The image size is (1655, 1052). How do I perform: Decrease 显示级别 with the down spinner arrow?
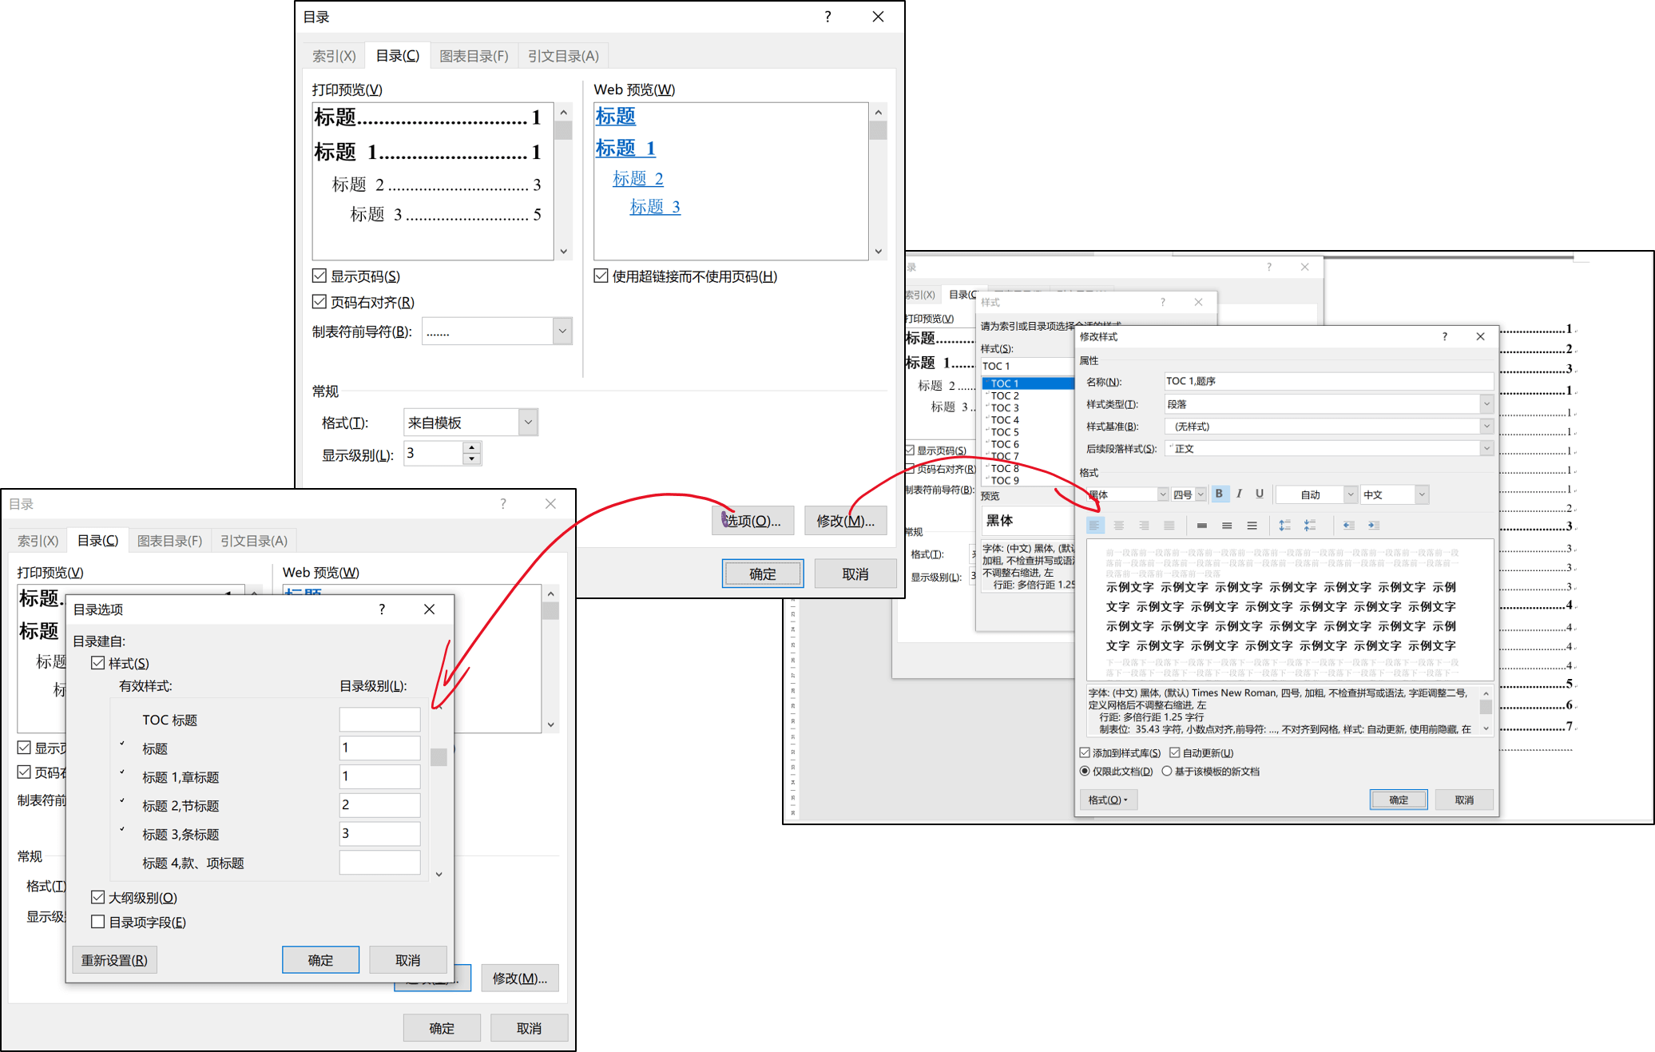472,459
